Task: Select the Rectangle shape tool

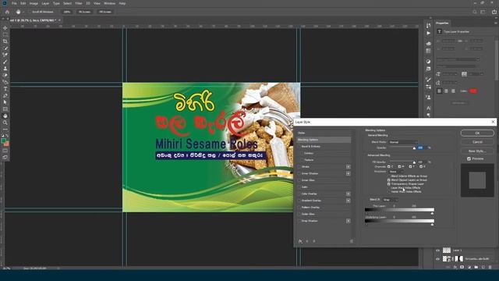Action: tap(5, 109)
